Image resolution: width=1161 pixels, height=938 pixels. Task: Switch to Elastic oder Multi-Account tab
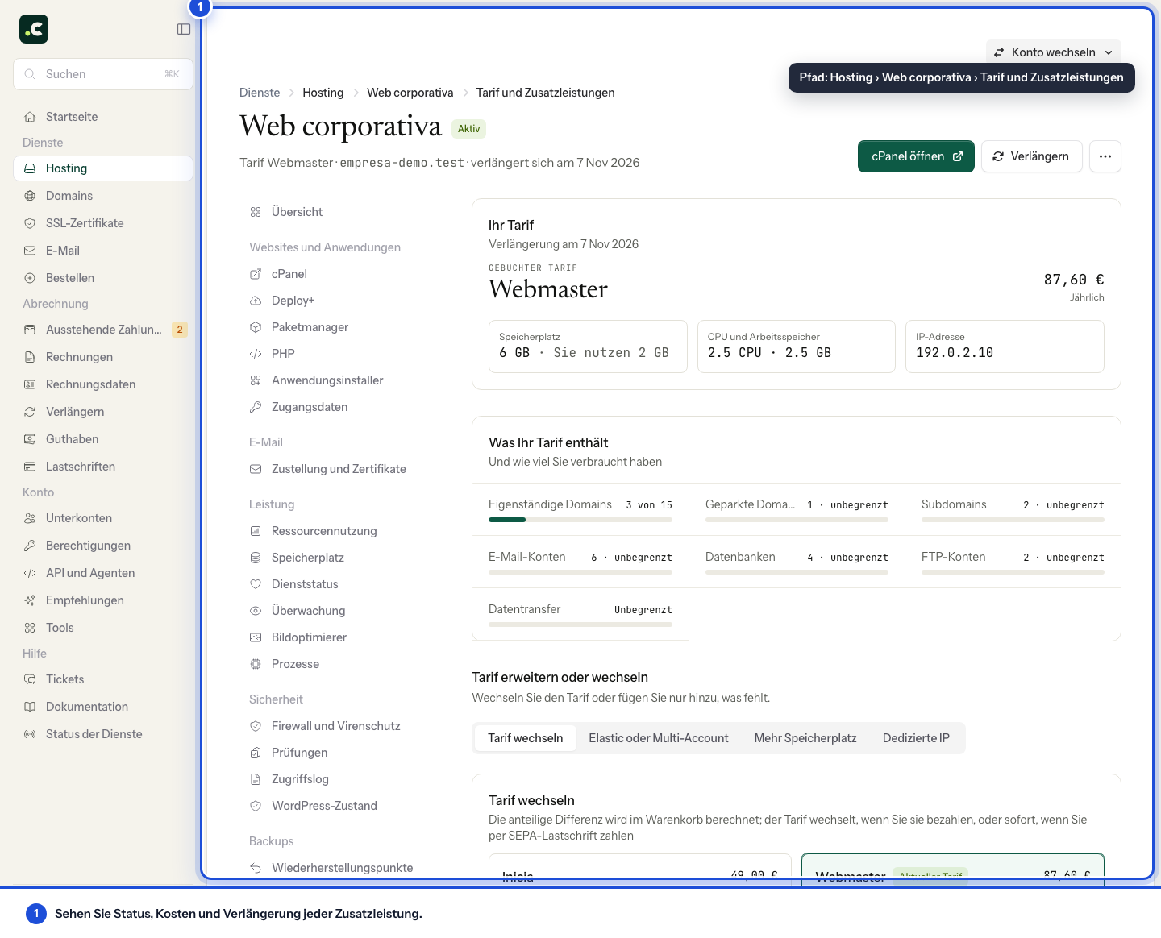[x=659, y=738]
